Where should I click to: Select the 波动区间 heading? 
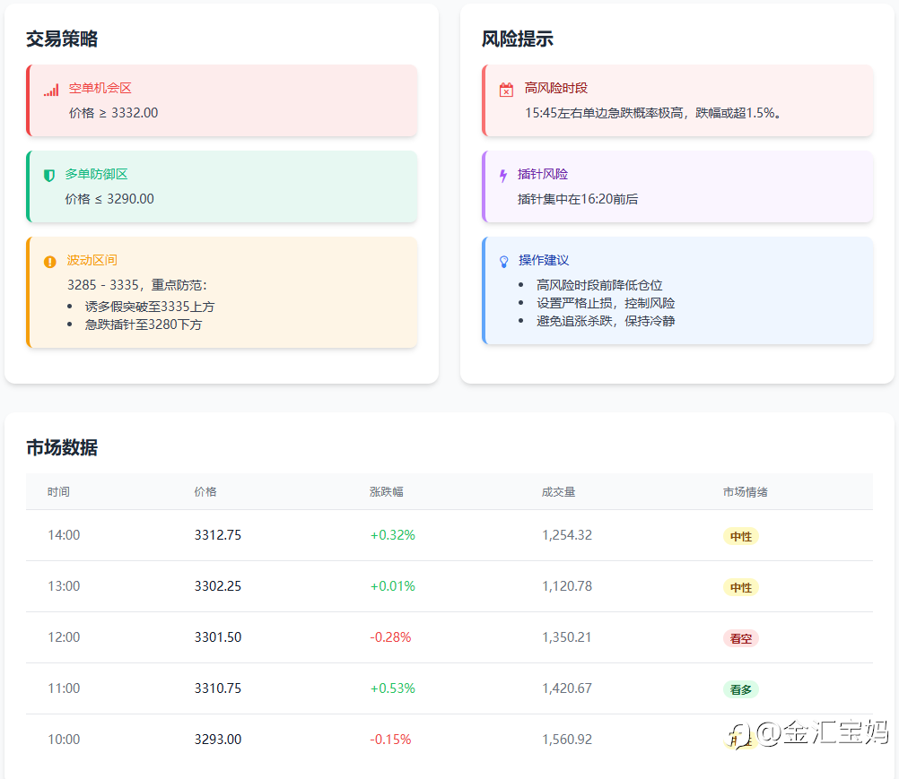[x=92, y=260]
